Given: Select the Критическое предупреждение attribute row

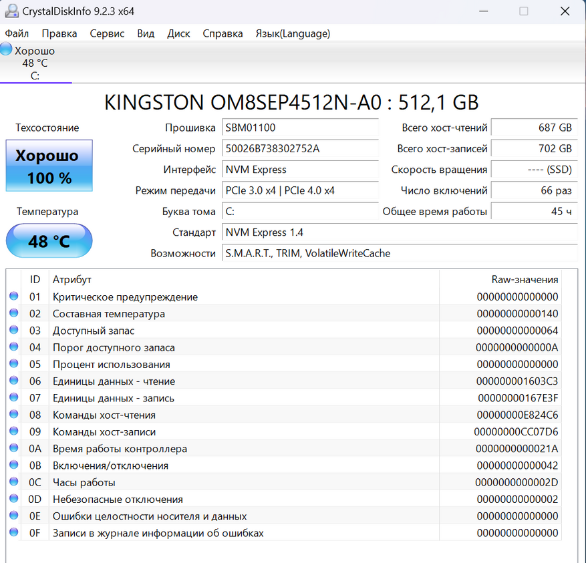Looking at the screenshot, I should (284, 297).
